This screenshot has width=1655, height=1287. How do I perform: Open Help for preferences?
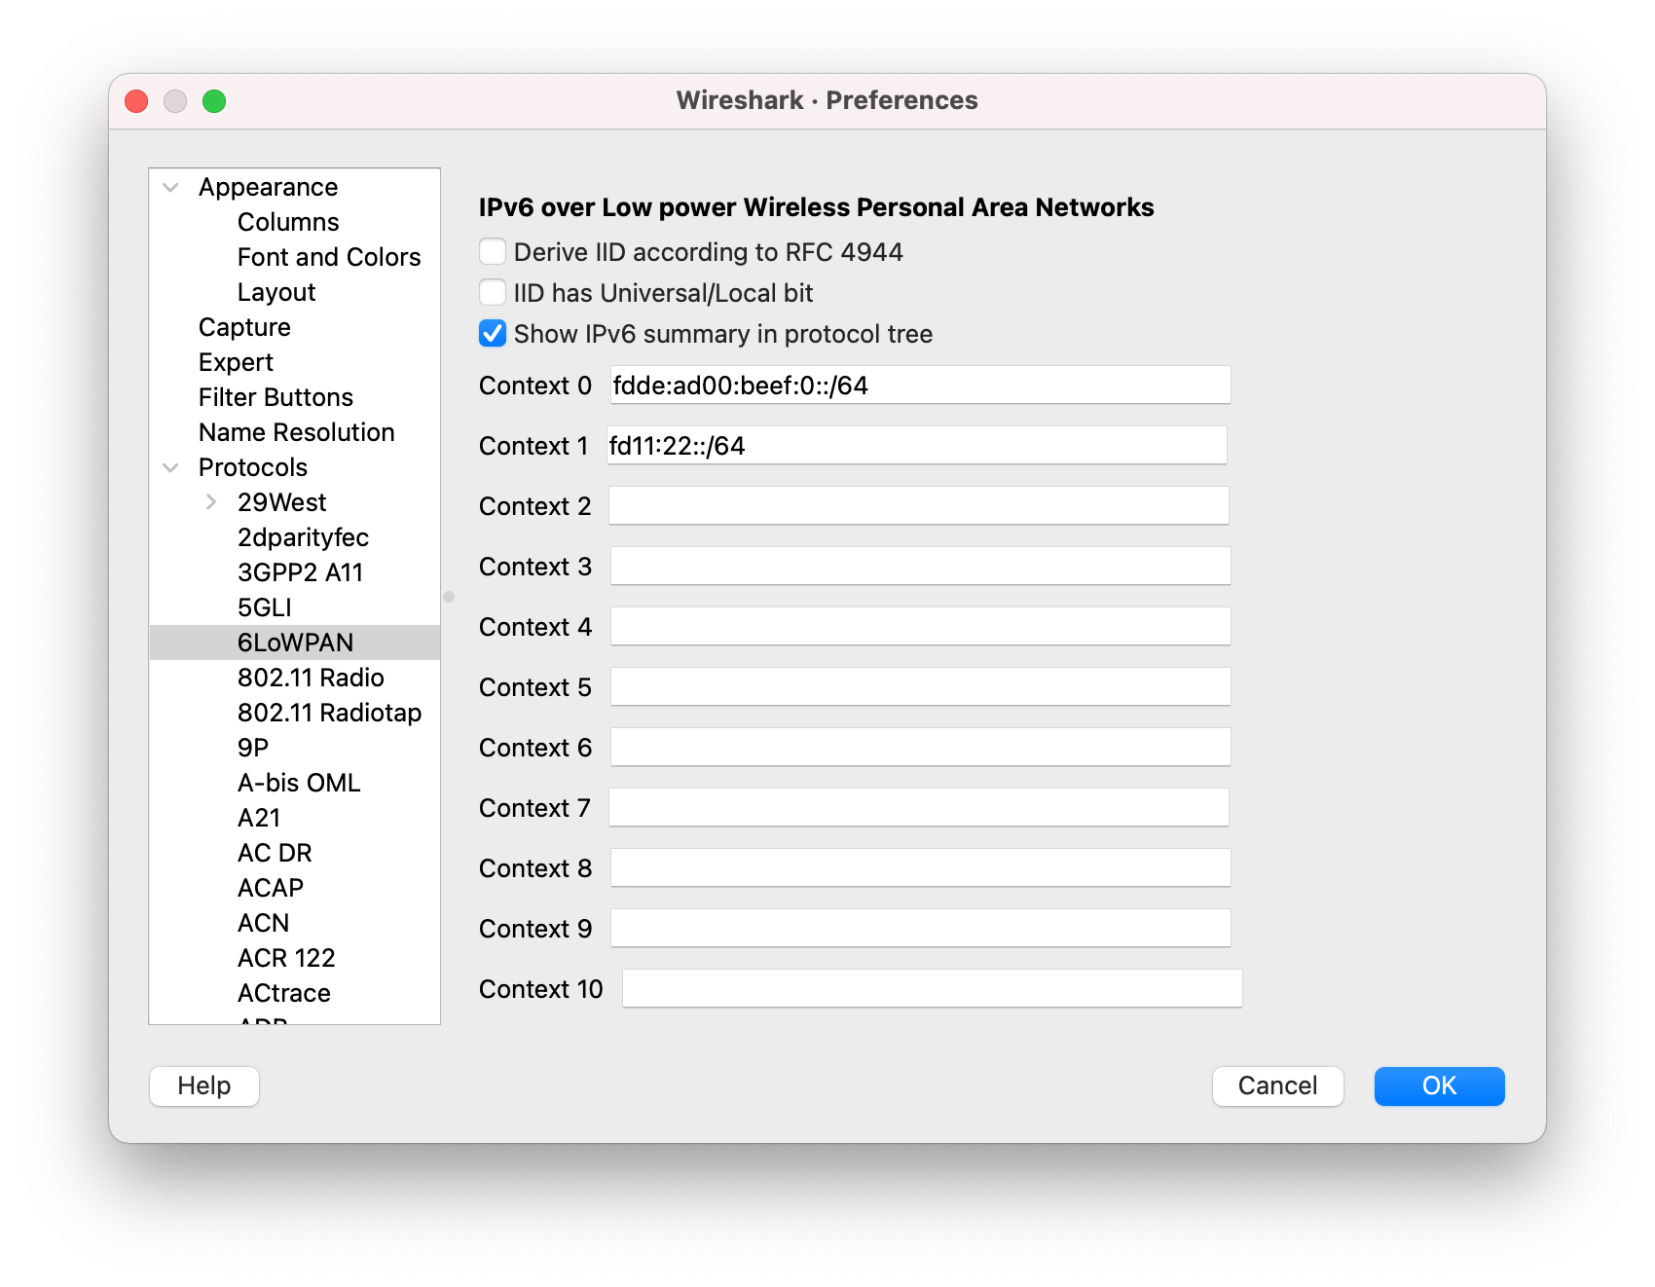(204, 1086)
